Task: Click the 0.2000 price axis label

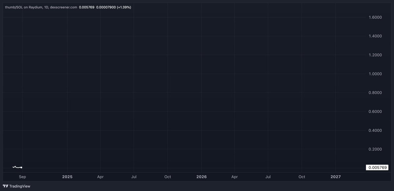Action: [375, 149]
